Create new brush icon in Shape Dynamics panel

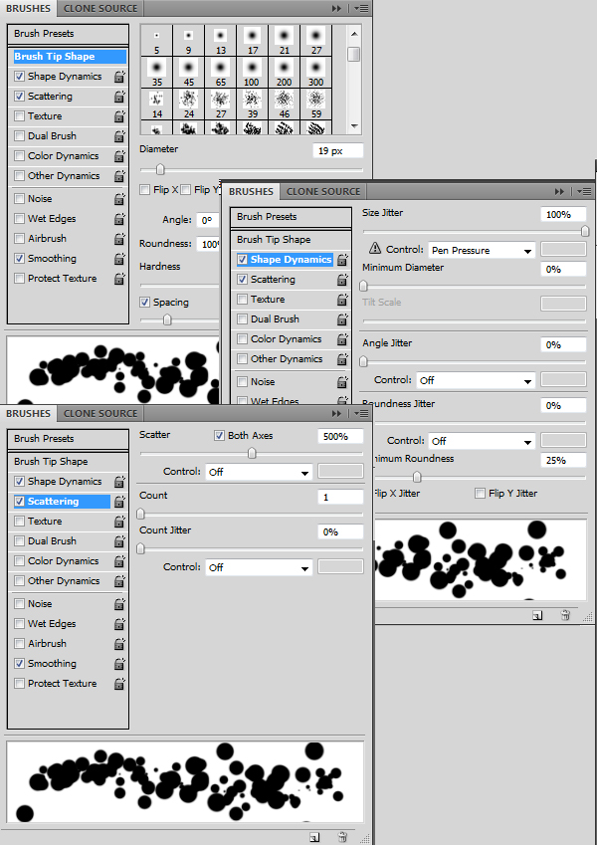coord(537,615)
